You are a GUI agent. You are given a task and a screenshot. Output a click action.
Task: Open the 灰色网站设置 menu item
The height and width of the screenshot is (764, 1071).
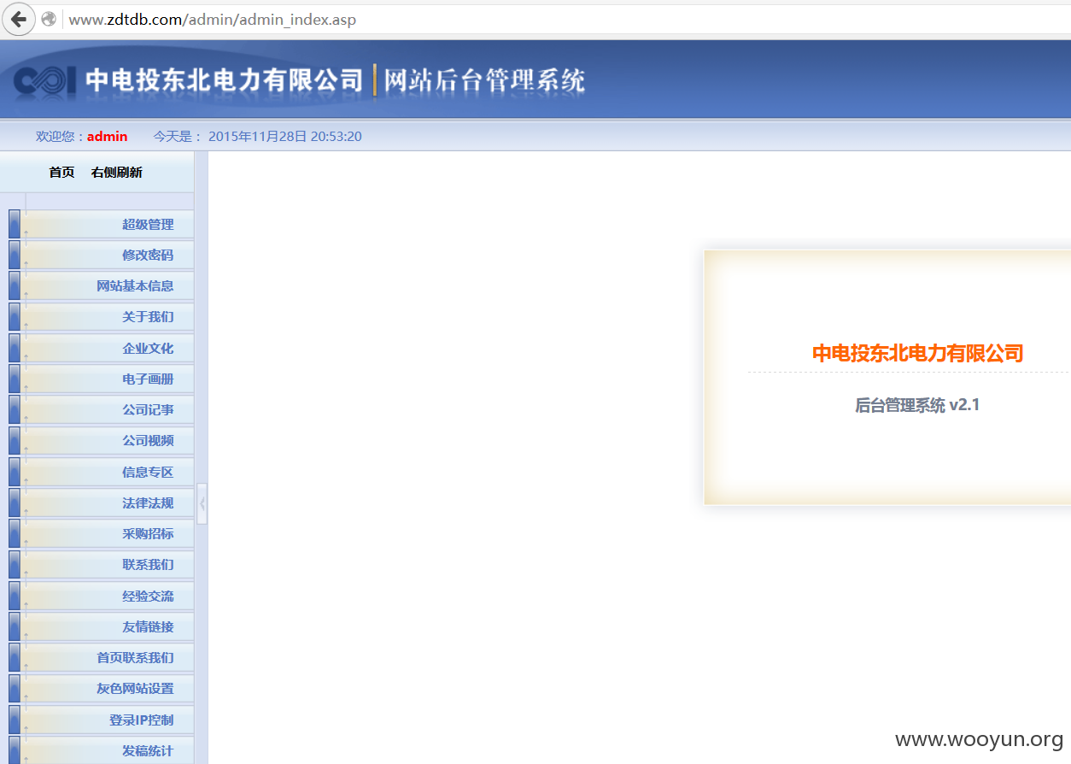tap(135, 688)
